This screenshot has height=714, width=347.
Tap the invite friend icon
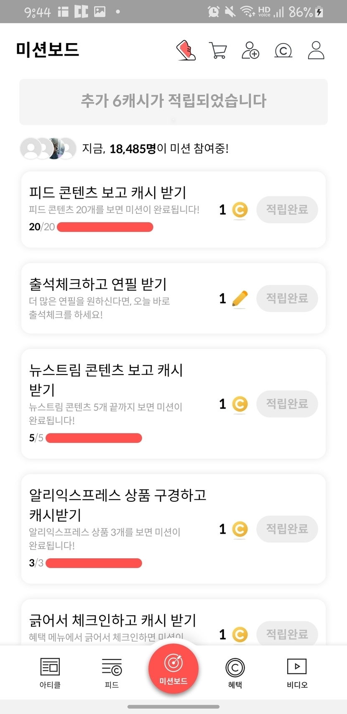tap(250, 51)
